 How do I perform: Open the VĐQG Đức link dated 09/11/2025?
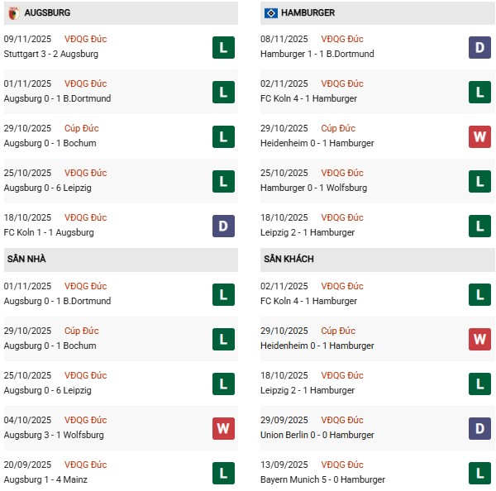click(x=85, y=39)
